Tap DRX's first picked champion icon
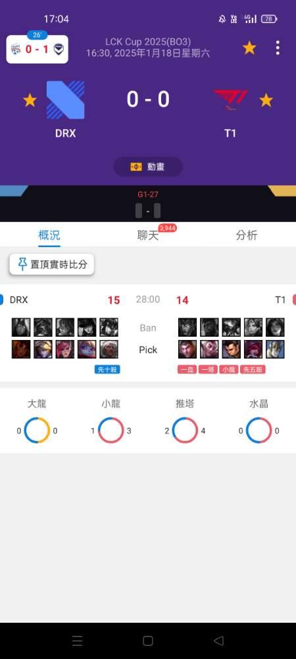296x659 pixels. point(21,349)
